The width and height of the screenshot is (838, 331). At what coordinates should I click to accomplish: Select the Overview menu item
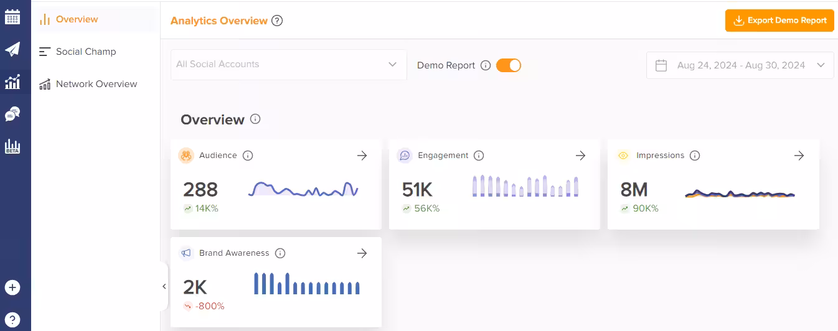(x=95, y=19)
